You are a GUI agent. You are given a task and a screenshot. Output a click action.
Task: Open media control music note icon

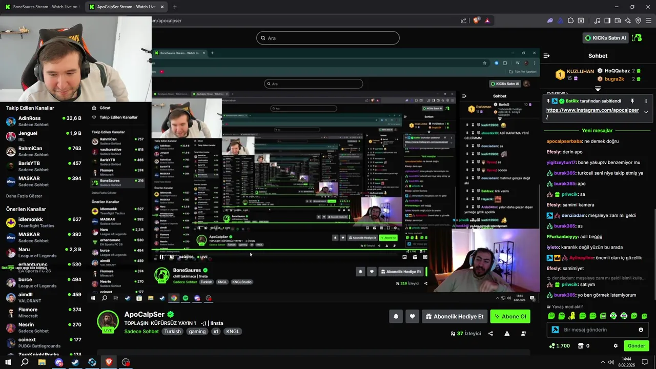coord(597,20)
